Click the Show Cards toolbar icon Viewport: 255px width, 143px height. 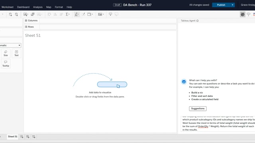(100, 14)
